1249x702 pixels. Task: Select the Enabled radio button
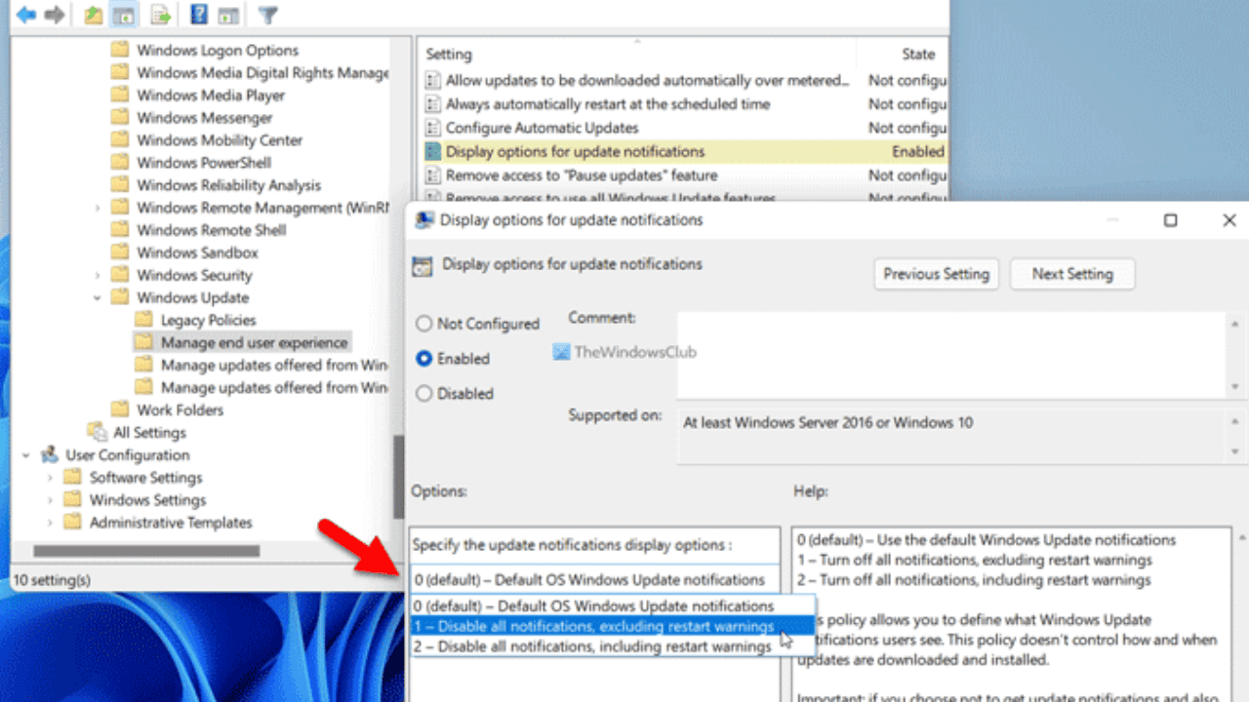click(424, 359)
